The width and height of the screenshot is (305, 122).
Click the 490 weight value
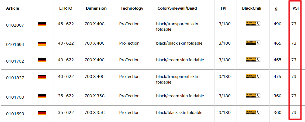click(x=278, y=24)
